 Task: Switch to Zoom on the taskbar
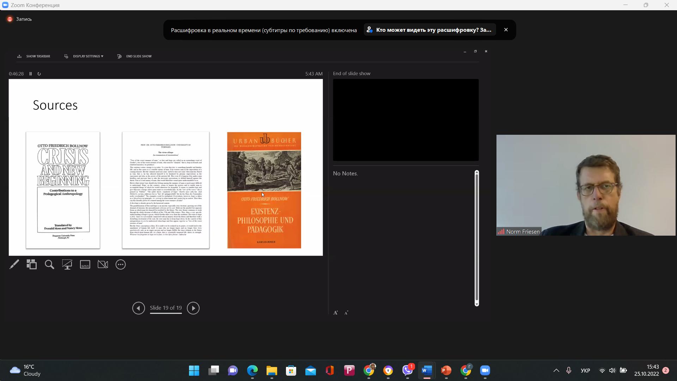point(485,370)
